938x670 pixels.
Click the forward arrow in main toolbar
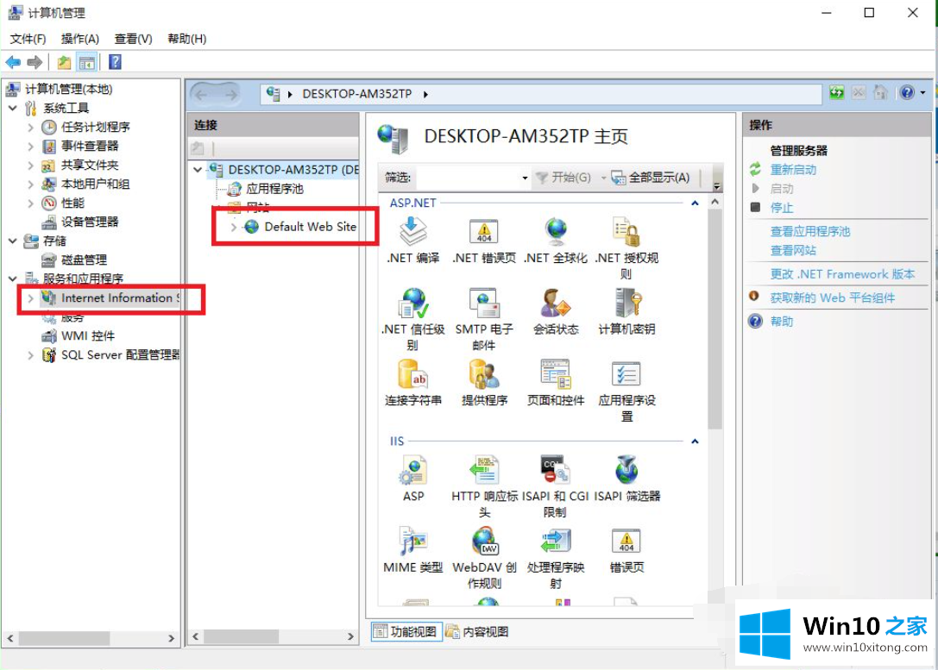pyautogui.click(x=35, y=62)
